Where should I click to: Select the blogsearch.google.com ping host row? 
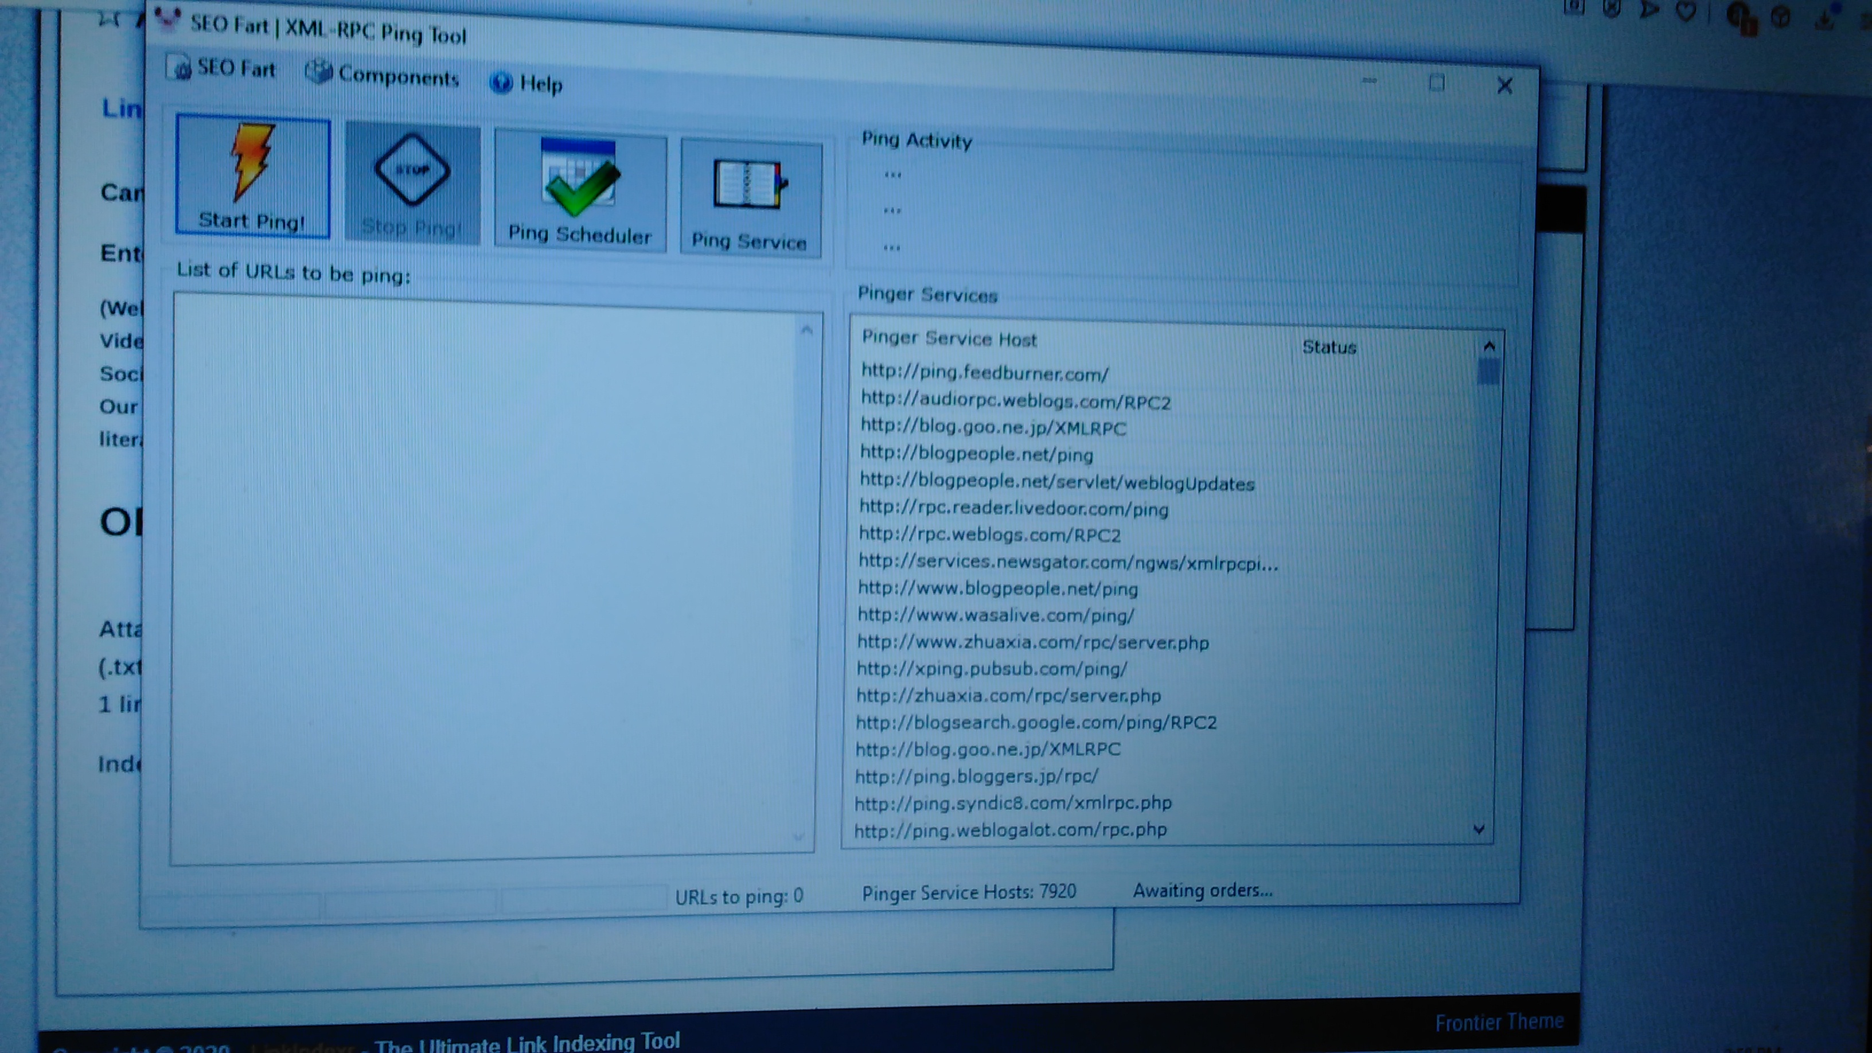click(1036, 722)
